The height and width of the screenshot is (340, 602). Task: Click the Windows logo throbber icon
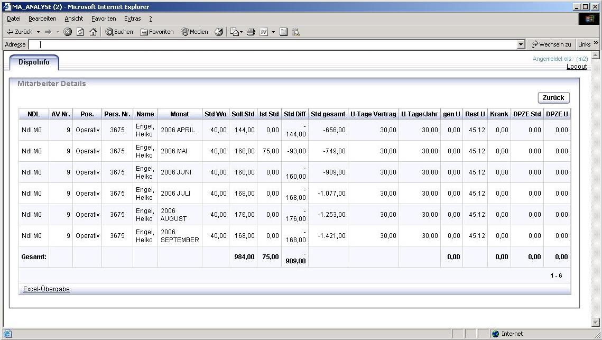click(x=589, y=19)
